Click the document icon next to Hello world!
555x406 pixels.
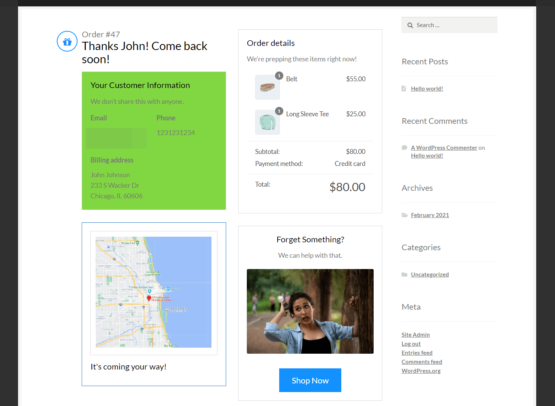[404, 89]
